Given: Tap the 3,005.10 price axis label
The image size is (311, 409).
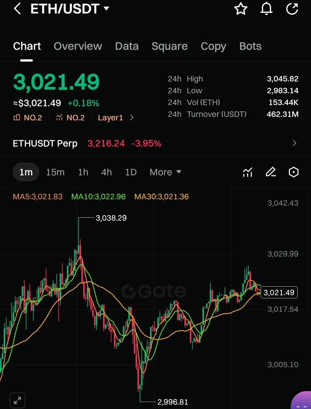Looking at the screenshot, I should [283, 365].
